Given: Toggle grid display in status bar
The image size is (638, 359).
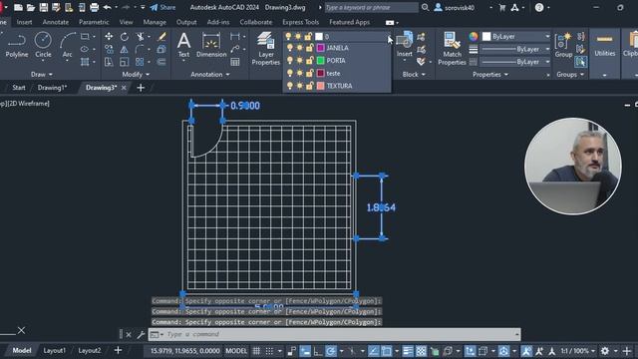Looking at the screenshot, I should (x=256, y=351).
